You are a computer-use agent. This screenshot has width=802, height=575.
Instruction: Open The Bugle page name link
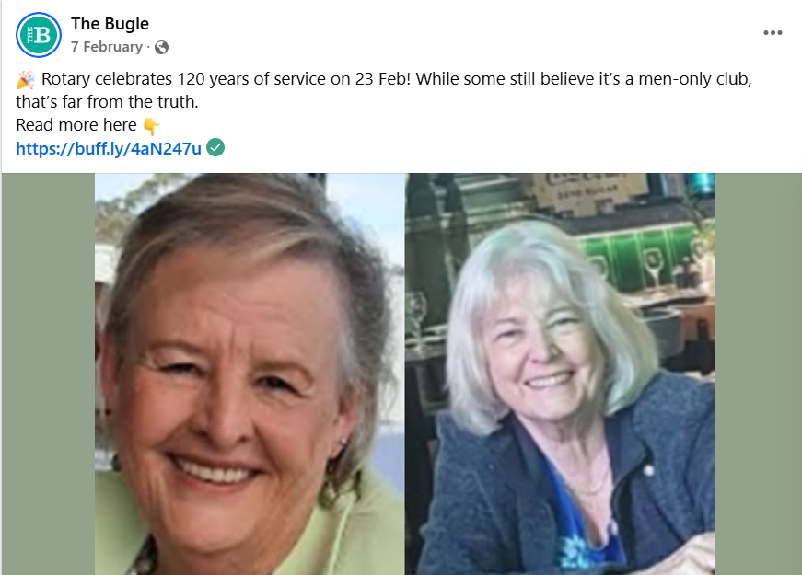(x=110, y=24)
